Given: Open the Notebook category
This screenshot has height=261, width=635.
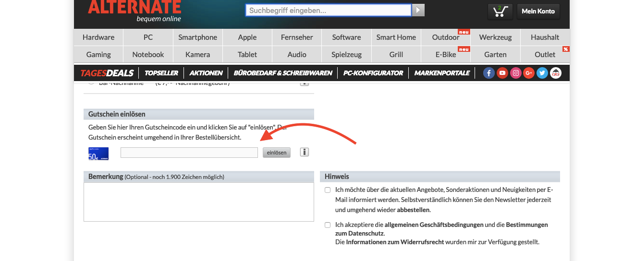Looking at the screenshot, I should coord(148,54).
